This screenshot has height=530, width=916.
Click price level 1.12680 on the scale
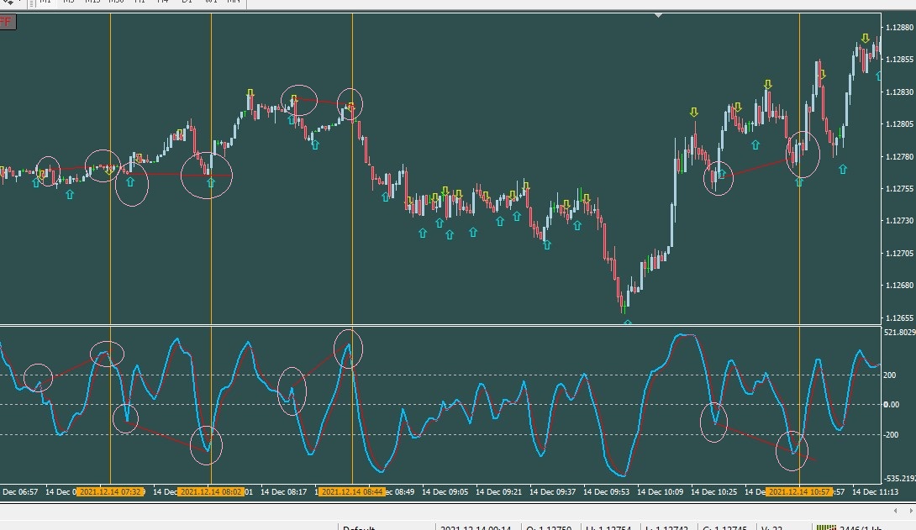pos(899,286)
